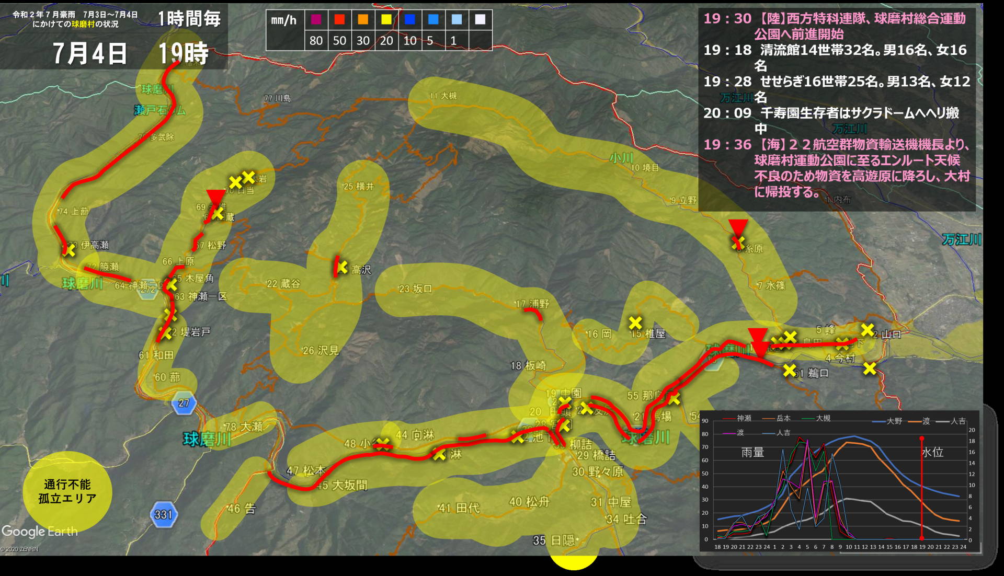
Task: Click the 18 板崎 place label
Action: tap(528, 365)
